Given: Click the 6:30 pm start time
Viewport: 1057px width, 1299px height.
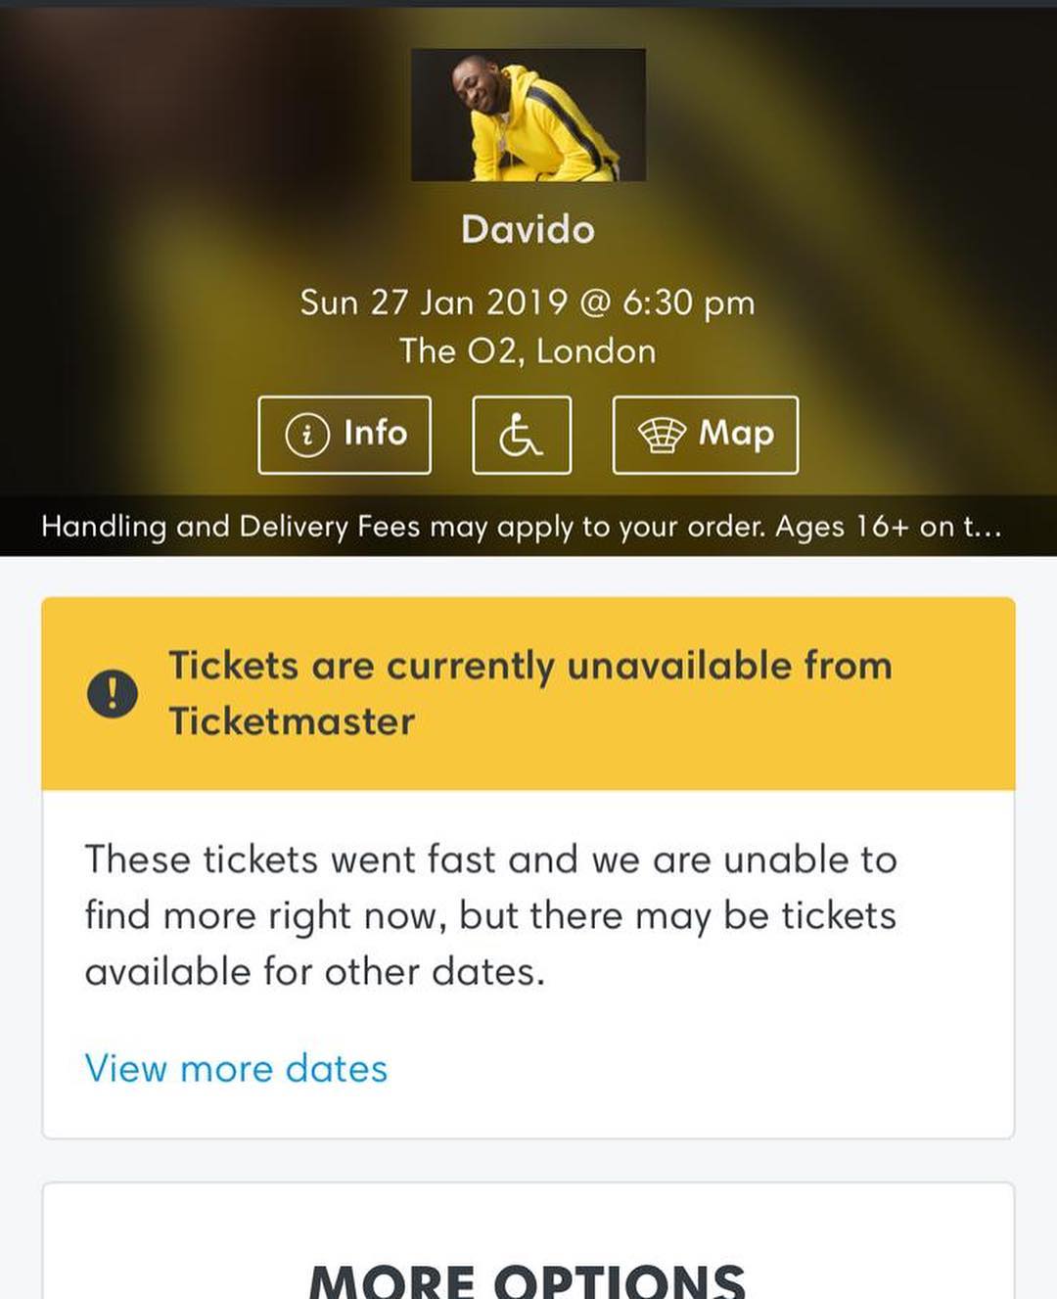Looking at the screenshot, I should coord(688,302).
